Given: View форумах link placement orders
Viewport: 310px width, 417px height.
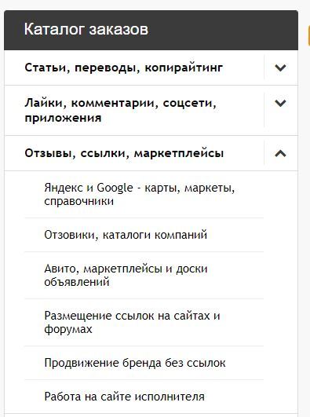Looking at the screenshot, I should coord(132,322).
